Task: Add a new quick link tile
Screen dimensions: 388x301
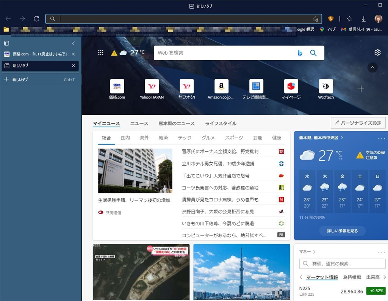Action: [361, 89]
